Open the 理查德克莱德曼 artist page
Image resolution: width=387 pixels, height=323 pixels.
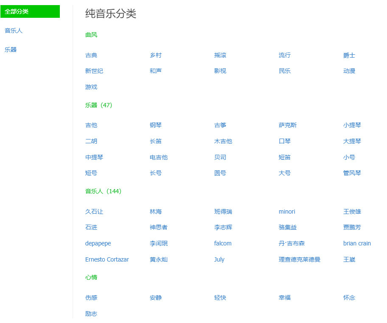[x=299, y=259]
